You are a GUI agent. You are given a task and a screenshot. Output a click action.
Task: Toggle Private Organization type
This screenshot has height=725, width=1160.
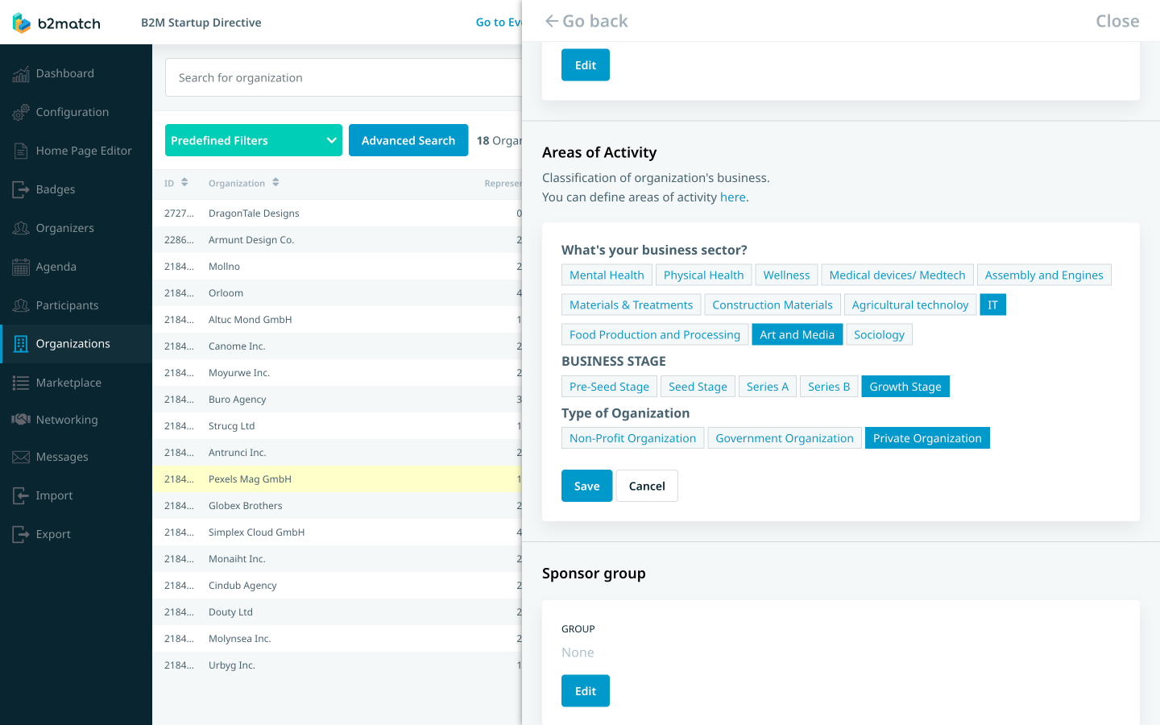927,438
